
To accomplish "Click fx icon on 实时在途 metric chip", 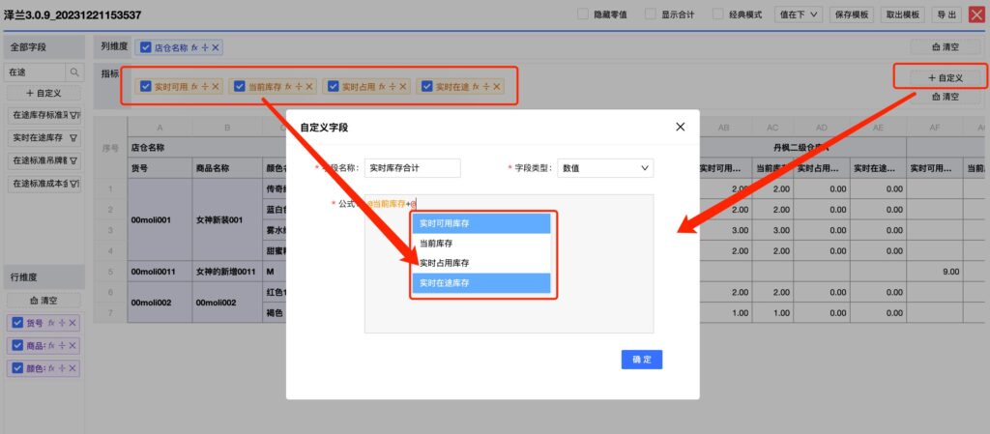I will pyautogui.click(x=477, y=86).
